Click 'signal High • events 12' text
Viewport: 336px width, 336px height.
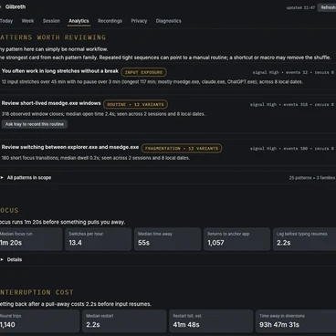(293, 72)
